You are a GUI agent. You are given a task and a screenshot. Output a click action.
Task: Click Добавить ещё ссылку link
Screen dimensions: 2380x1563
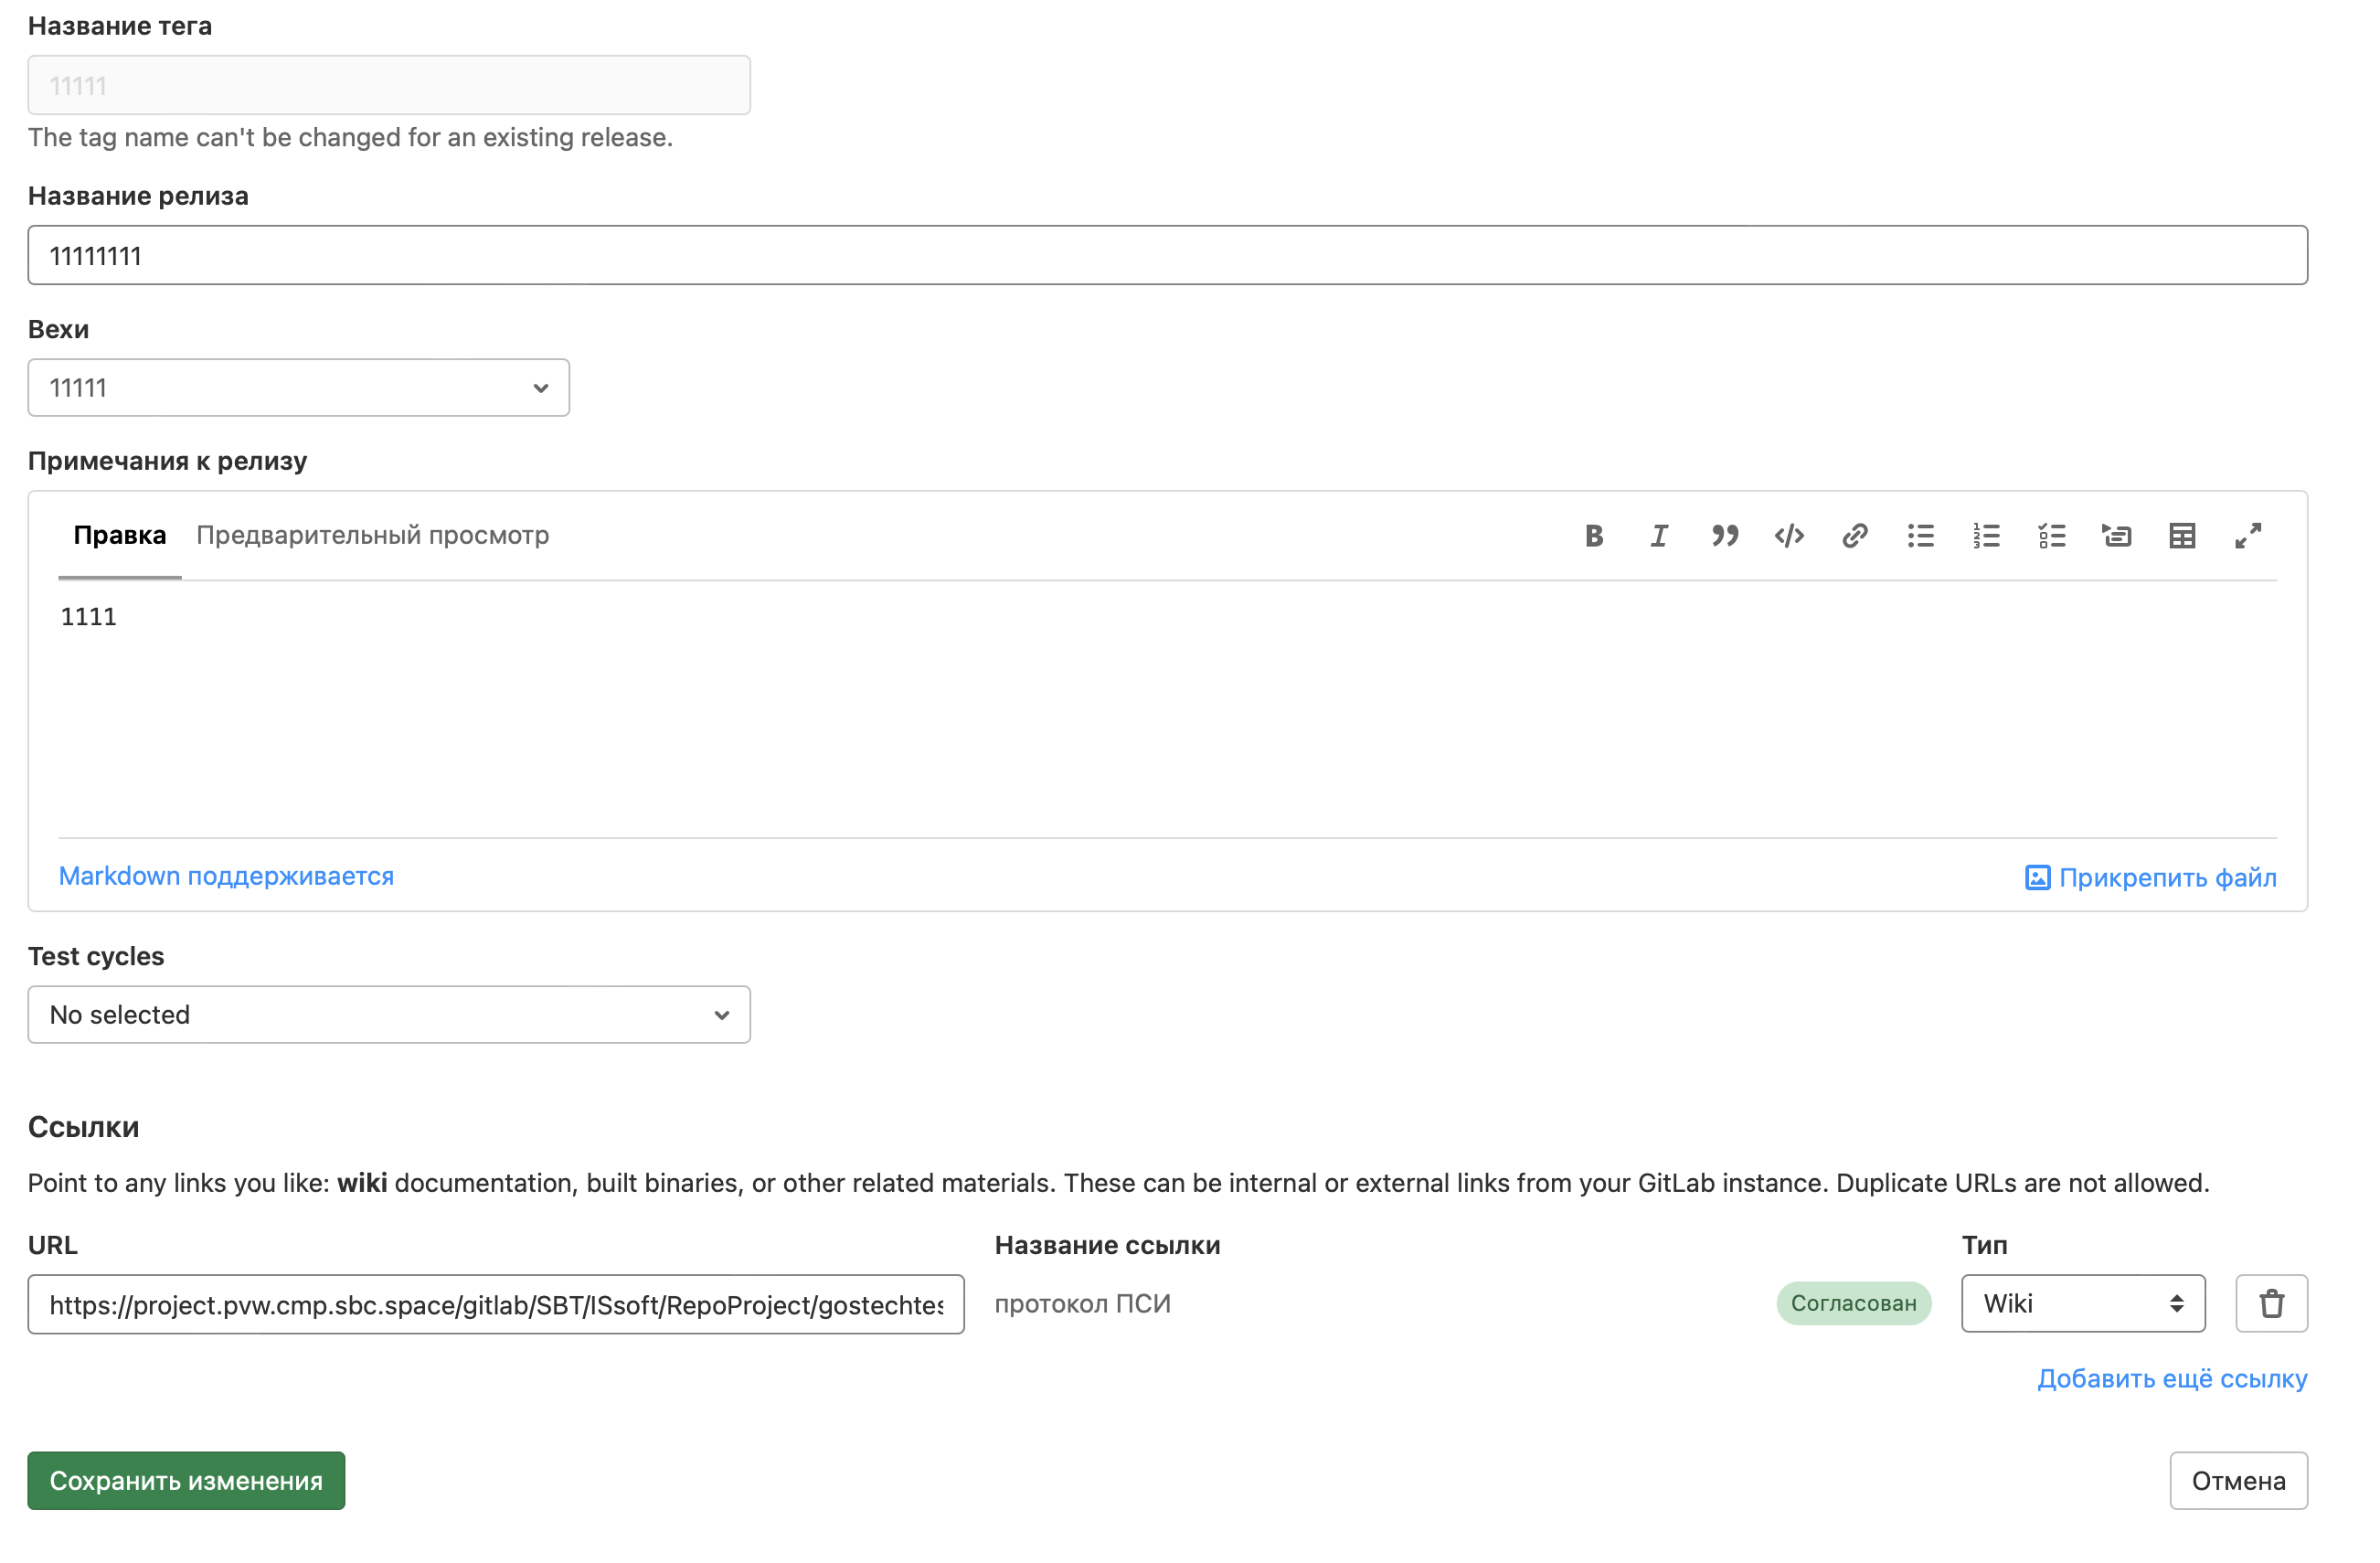pos(2172,1379)
